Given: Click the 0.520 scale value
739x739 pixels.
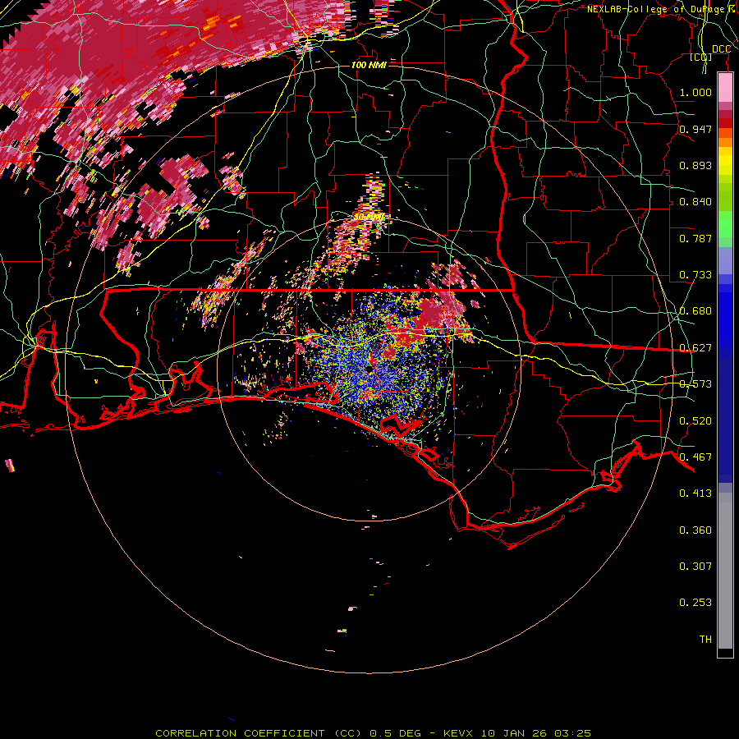Looking at the screenshot, I should tap(695, 421).
